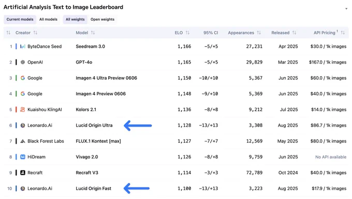Image resolution: width=352 pixels, height=199 pixels.
Task: Click the Black Forest Labs creator name
Action: coord(46,141)
